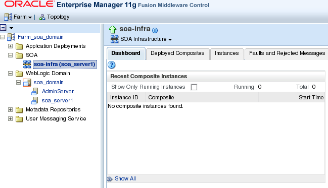
Task: Click the green up status arrow icon
Action: click(x=113, y=29)
